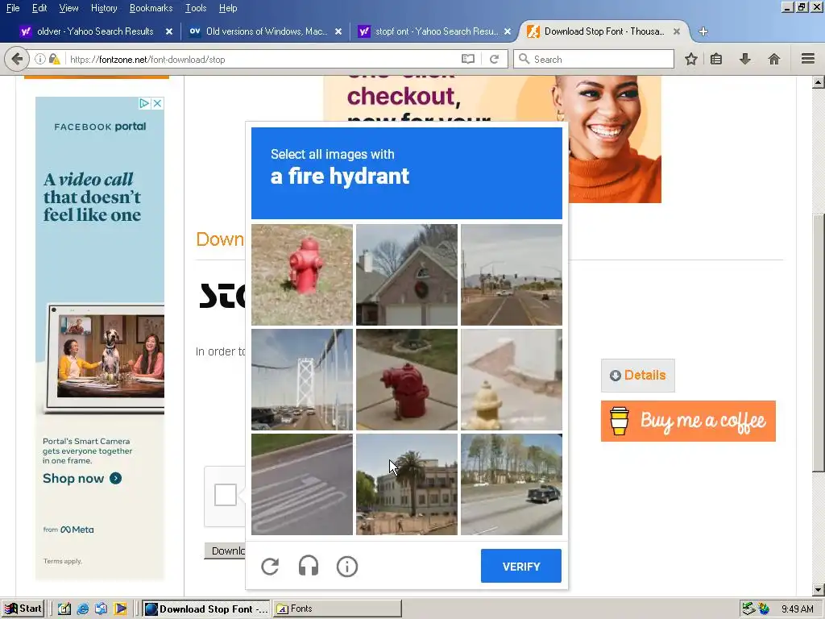Click the lock warning icon in address bar
This screenshot has width=825, height=619.
coord(54,59)
